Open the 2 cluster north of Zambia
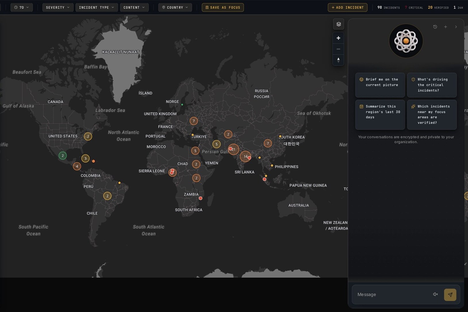The image size is (468, 312). [x=196, y=178]
